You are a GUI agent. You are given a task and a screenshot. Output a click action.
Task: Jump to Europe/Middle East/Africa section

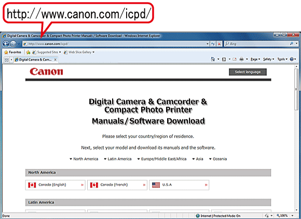point(162,159)
